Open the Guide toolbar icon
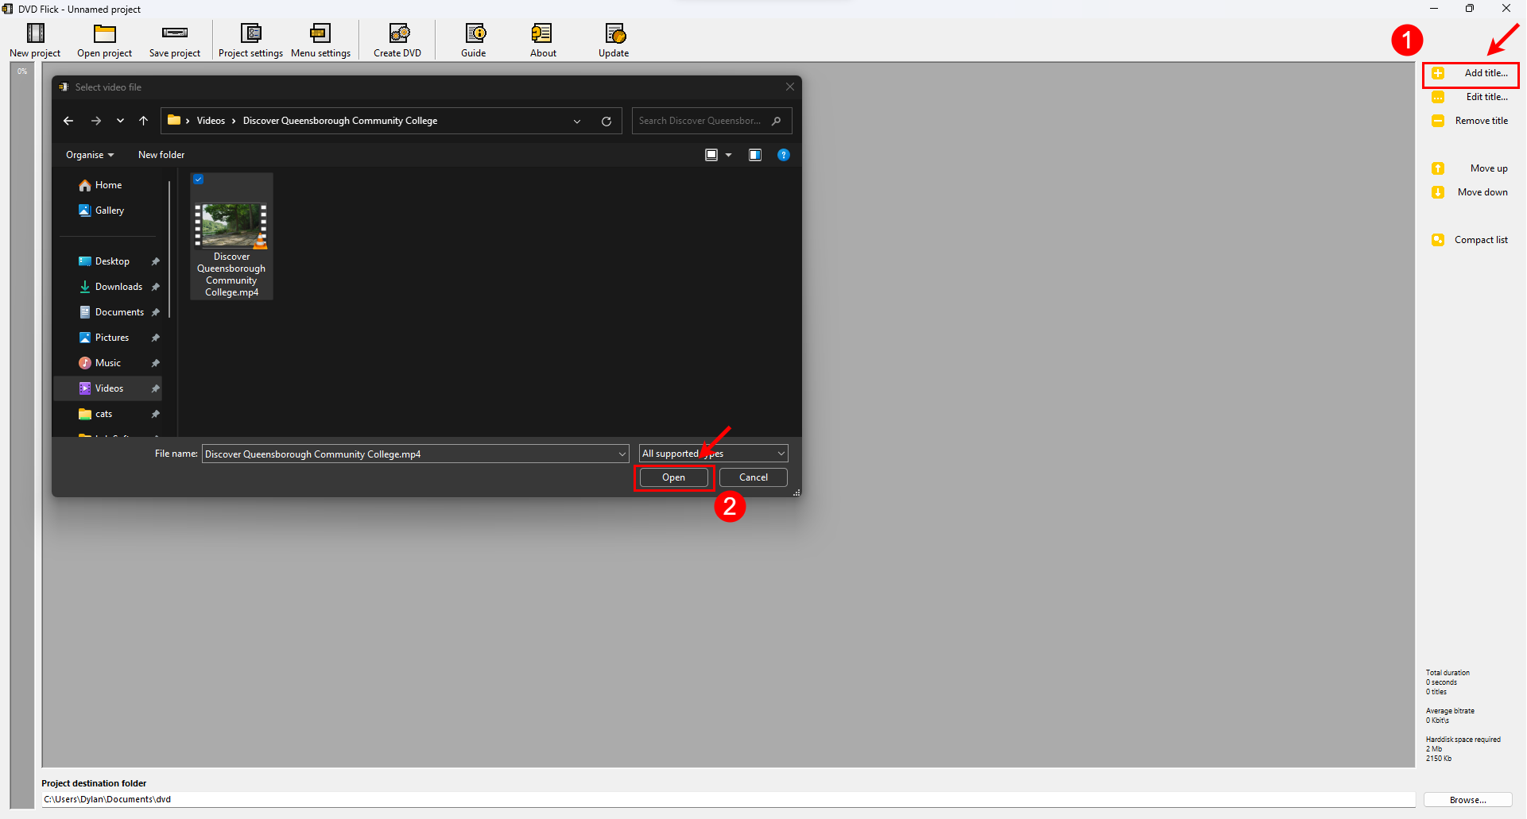Screen dimensions: 1527x819 tap(475, 33)
